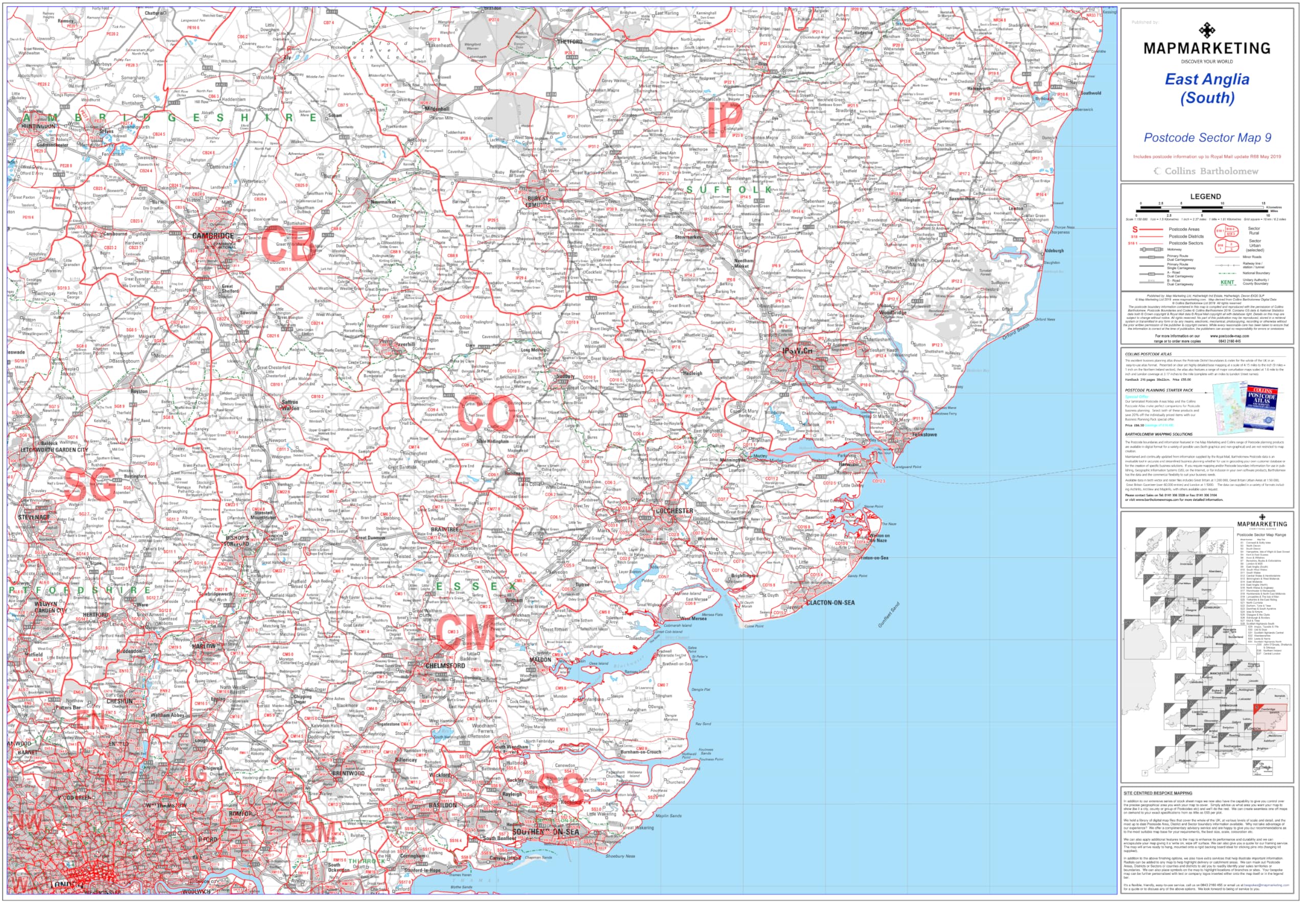Click the Postcode Areas red line legend symbol
Viewport: 1309px width, 904px height.
pos(1152,229)
